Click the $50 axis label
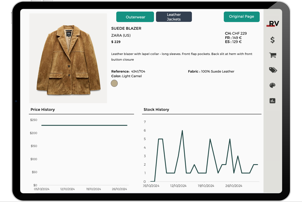Viewport: 302px width, 202px height. [x=34, y=172]
